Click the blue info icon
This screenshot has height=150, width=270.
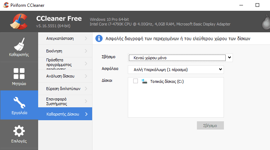(99, 39)
